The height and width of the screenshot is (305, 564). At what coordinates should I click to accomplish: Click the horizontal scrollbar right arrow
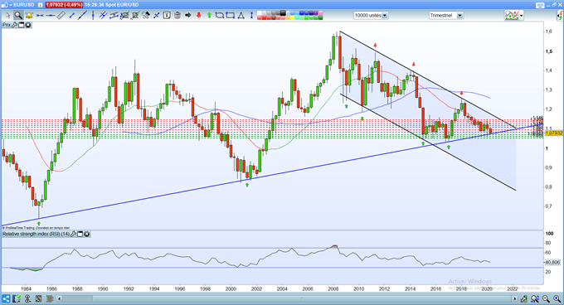[515, 298]
